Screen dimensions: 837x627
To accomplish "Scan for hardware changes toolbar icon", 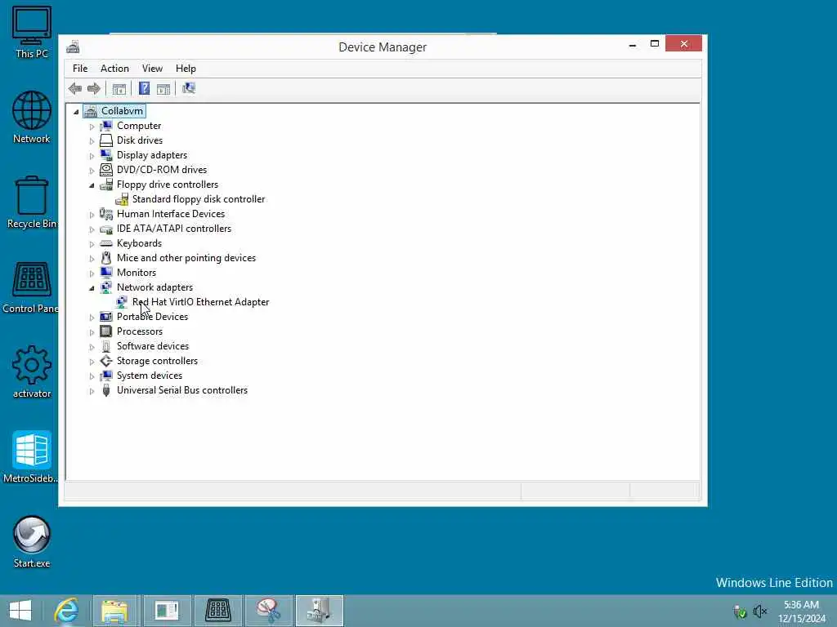I will click(x=189, y=88).
